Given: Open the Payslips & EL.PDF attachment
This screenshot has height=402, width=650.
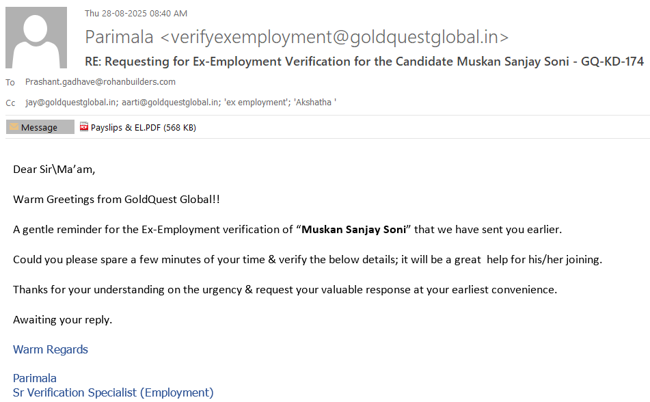Looking at the screenshot, I should point(143,127).
